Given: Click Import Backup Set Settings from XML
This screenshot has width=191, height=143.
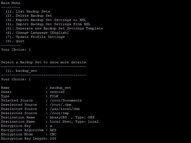Looking at the screenshot, I should click(x=53, y=24).
